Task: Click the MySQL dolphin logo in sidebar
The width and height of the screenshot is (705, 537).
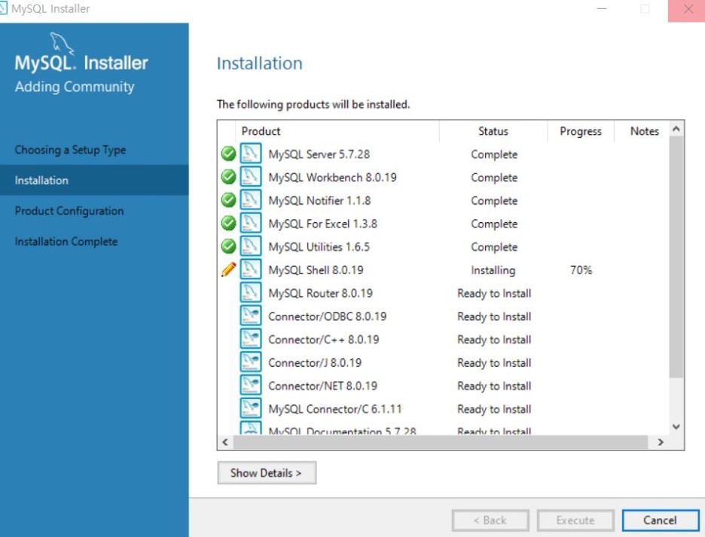Action: [x=62, y=43]
